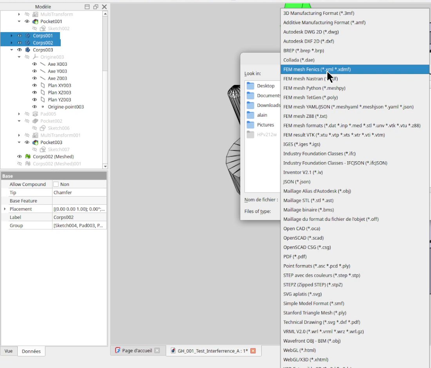Click the Corps001 body icon
Screen dimensions: 431x368
click(x=28, y=36)
